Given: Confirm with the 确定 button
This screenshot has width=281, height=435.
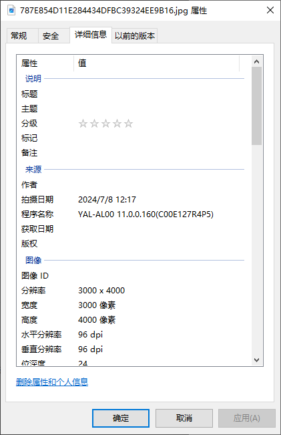Looking at the screenshot, I should point(121,418).
